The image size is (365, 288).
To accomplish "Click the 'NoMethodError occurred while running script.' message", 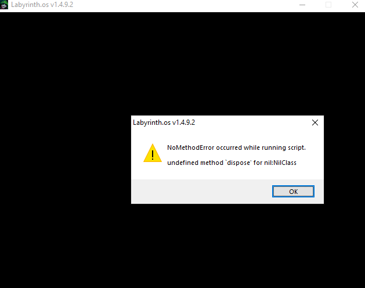I will 236,147.
